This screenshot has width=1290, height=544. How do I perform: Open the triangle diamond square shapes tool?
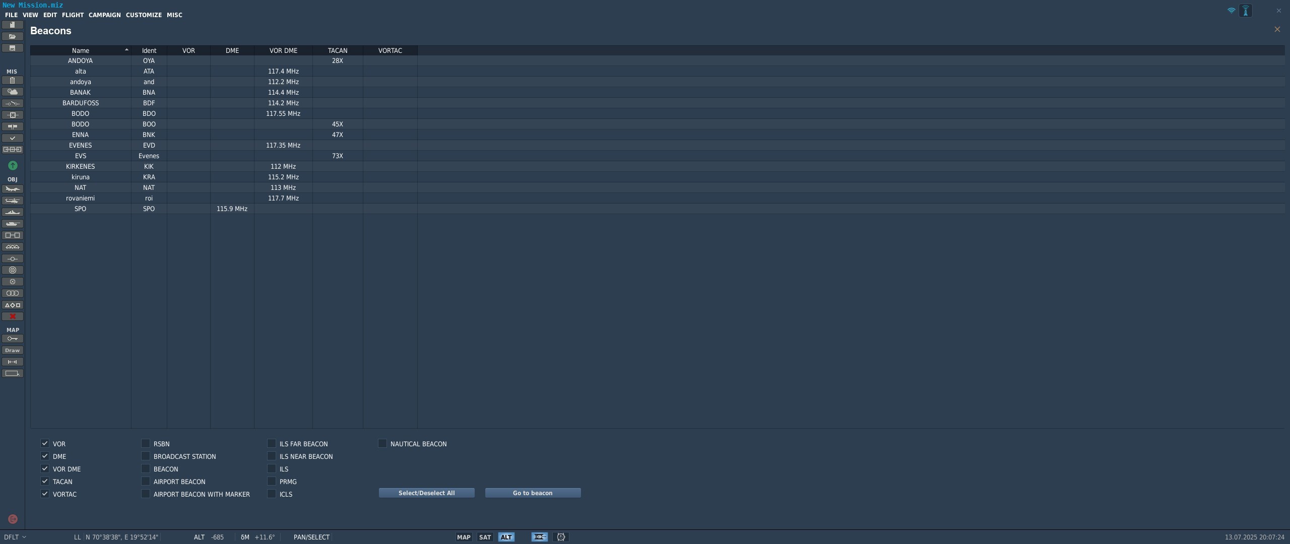click(13, 305)
